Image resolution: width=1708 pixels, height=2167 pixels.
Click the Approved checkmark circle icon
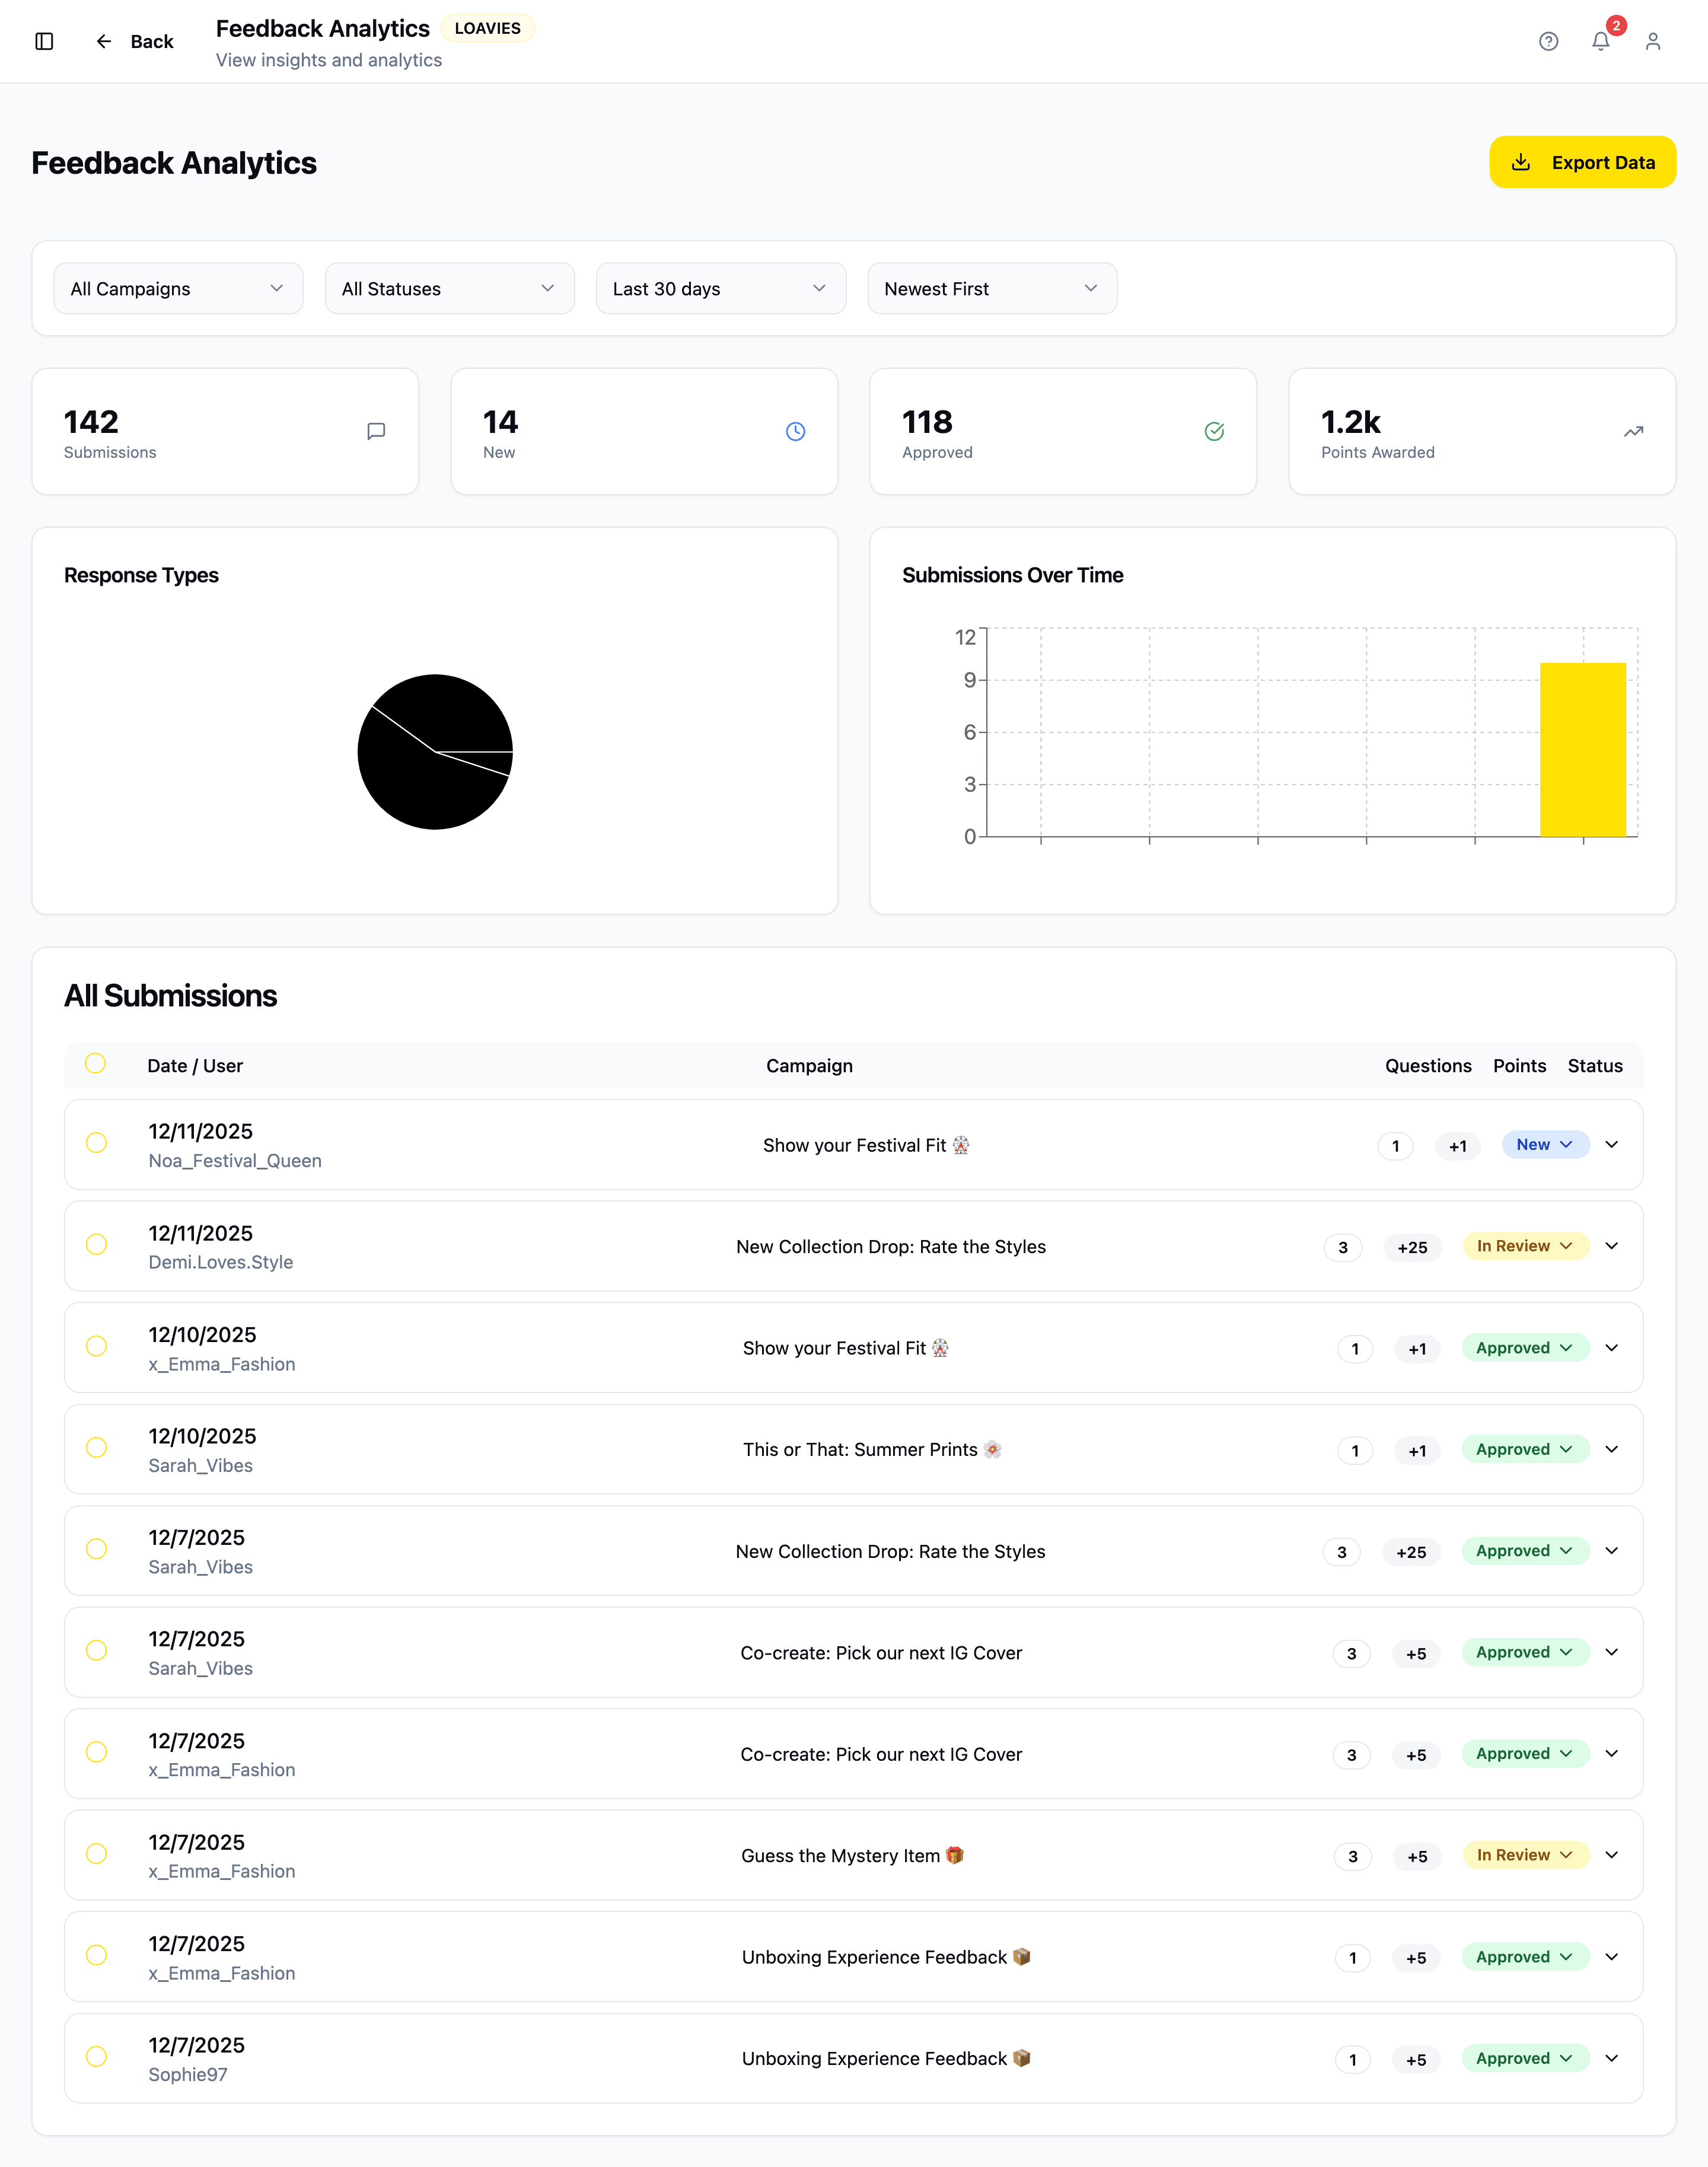point(1214,431)
